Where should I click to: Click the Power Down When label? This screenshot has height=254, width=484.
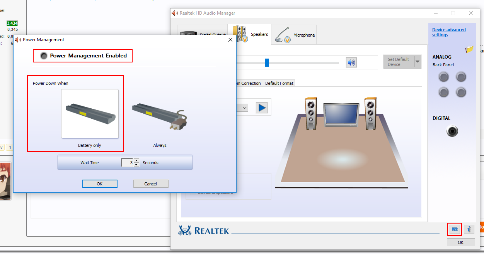pos(51,83)
